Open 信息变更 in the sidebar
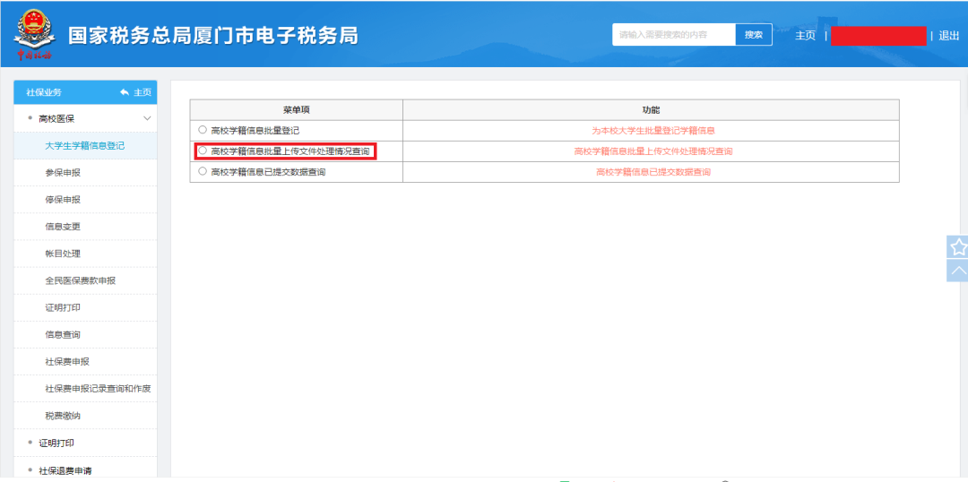Viewport: 968px width, 482px height. point(85,227)
